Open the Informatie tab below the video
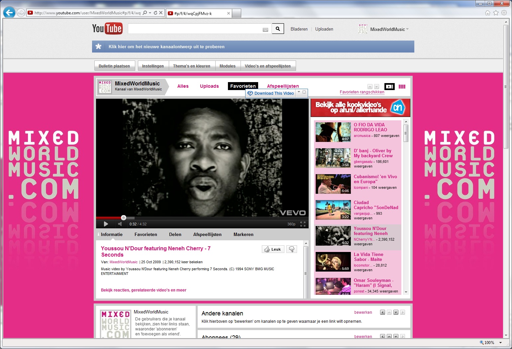Screen dimensions: 512x349 coord(112,234)
